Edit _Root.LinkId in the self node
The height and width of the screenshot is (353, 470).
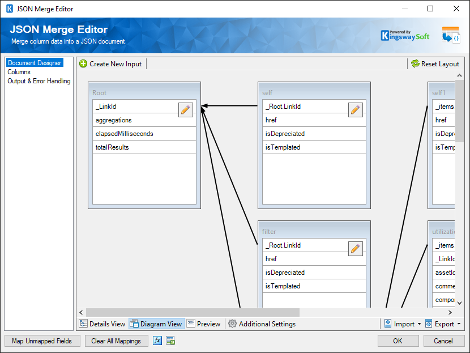click(x=356, y=110)
